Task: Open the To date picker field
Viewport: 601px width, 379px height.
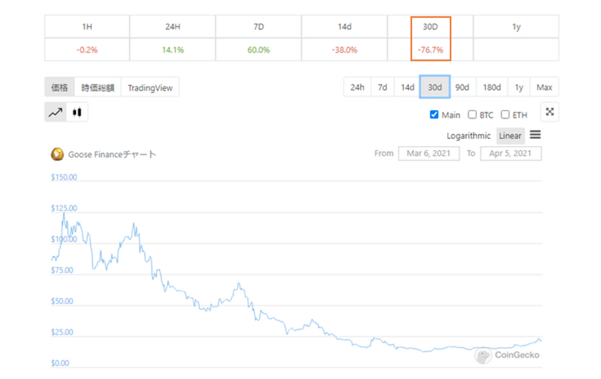Action: click(511, 154)
